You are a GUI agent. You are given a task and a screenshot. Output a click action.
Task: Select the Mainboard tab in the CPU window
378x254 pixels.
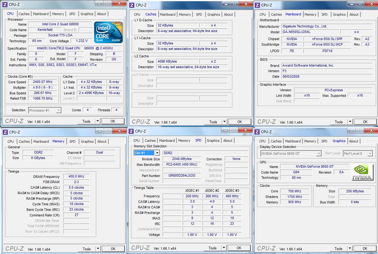[x=41, y=14]
